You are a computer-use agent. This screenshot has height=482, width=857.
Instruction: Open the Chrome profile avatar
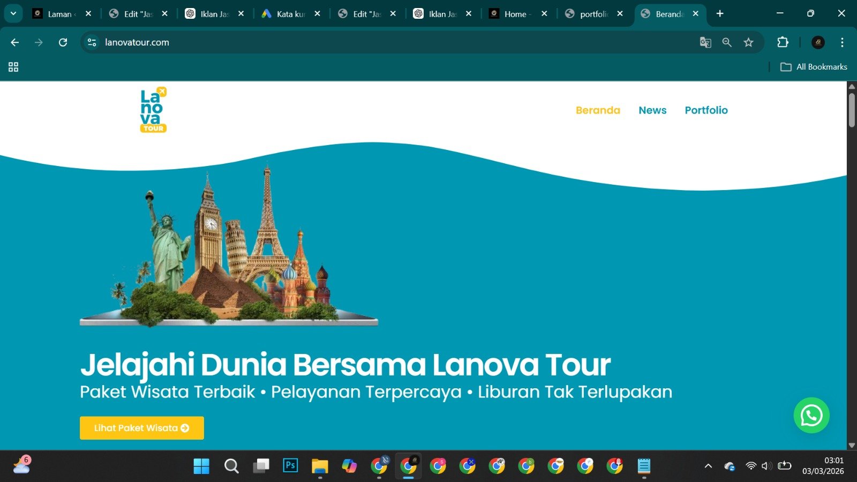(818, 42)
